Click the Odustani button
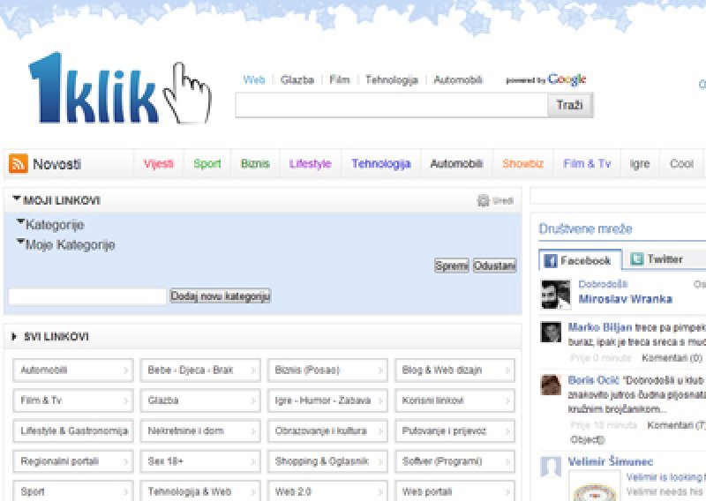The height and width of the screenshot is (501, 706). 494,266
